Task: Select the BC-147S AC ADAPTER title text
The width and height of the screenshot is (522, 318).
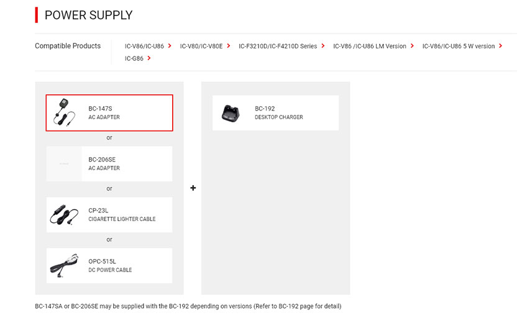Action: point(104,113)
